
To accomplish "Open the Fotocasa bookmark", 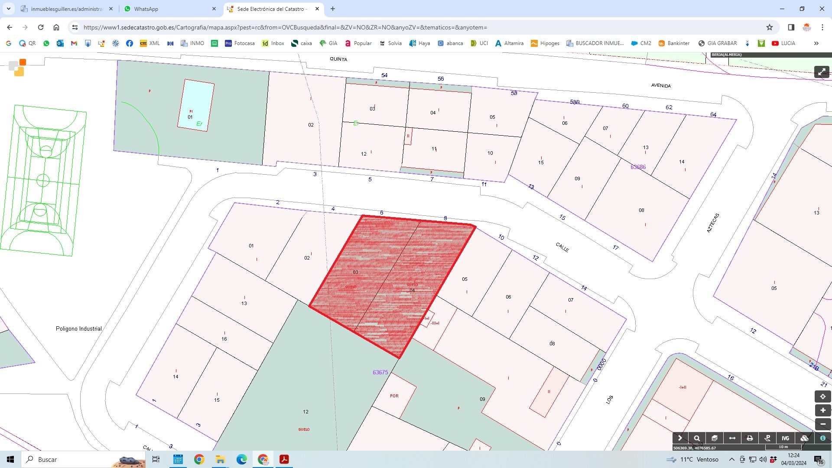I will click(x=240, y=43).
